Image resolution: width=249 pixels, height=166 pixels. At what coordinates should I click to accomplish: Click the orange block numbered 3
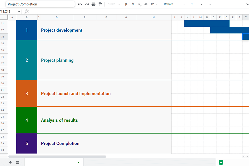tap(27, 94)
